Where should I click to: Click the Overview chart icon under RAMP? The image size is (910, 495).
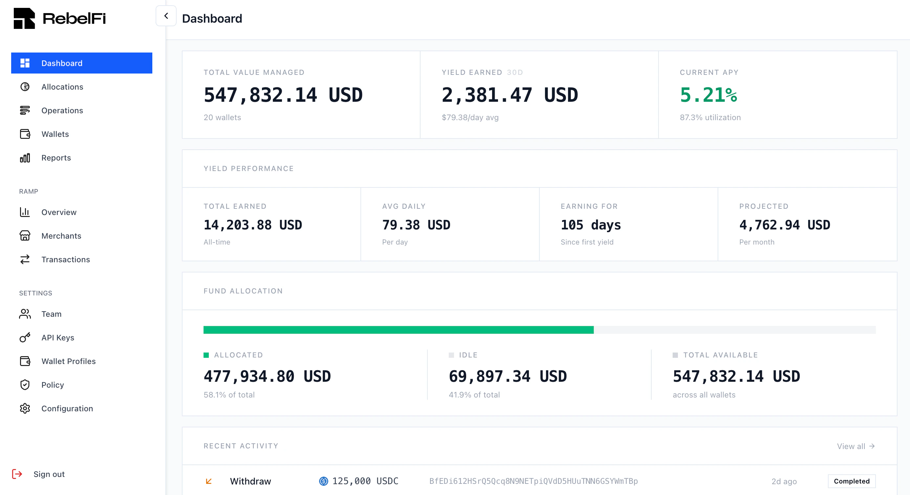[x=25, y=212]
